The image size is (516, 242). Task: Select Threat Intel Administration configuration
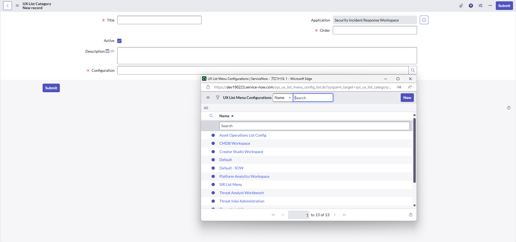pyautogui.click(x=242, y=201)
